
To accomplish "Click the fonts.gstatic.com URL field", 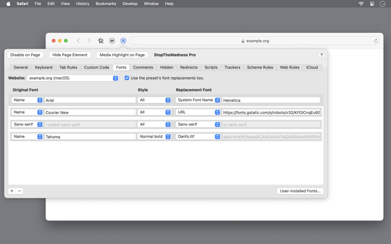I will (x=271, y=112).
